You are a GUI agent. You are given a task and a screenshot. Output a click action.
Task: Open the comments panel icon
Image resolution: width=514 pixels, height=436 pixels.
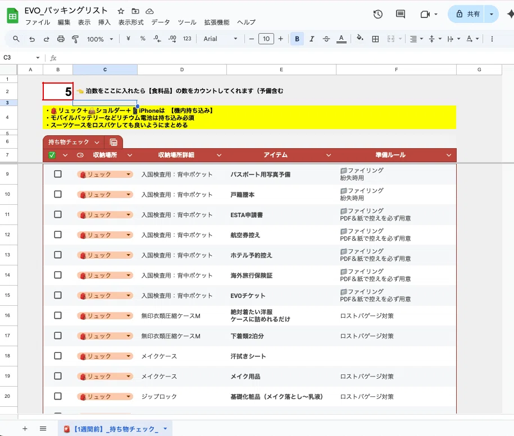401,14
